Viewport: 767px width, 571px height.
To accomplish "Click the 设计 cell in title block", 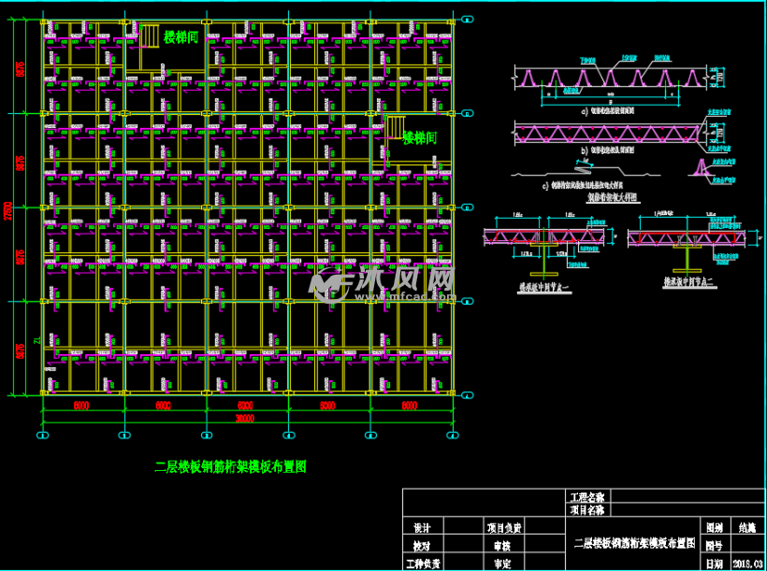I will 421,528.
